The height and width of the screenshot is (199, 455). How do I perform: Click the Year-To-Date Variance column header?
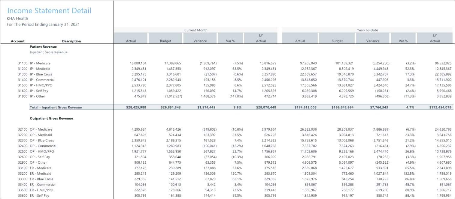click(373, 41)
